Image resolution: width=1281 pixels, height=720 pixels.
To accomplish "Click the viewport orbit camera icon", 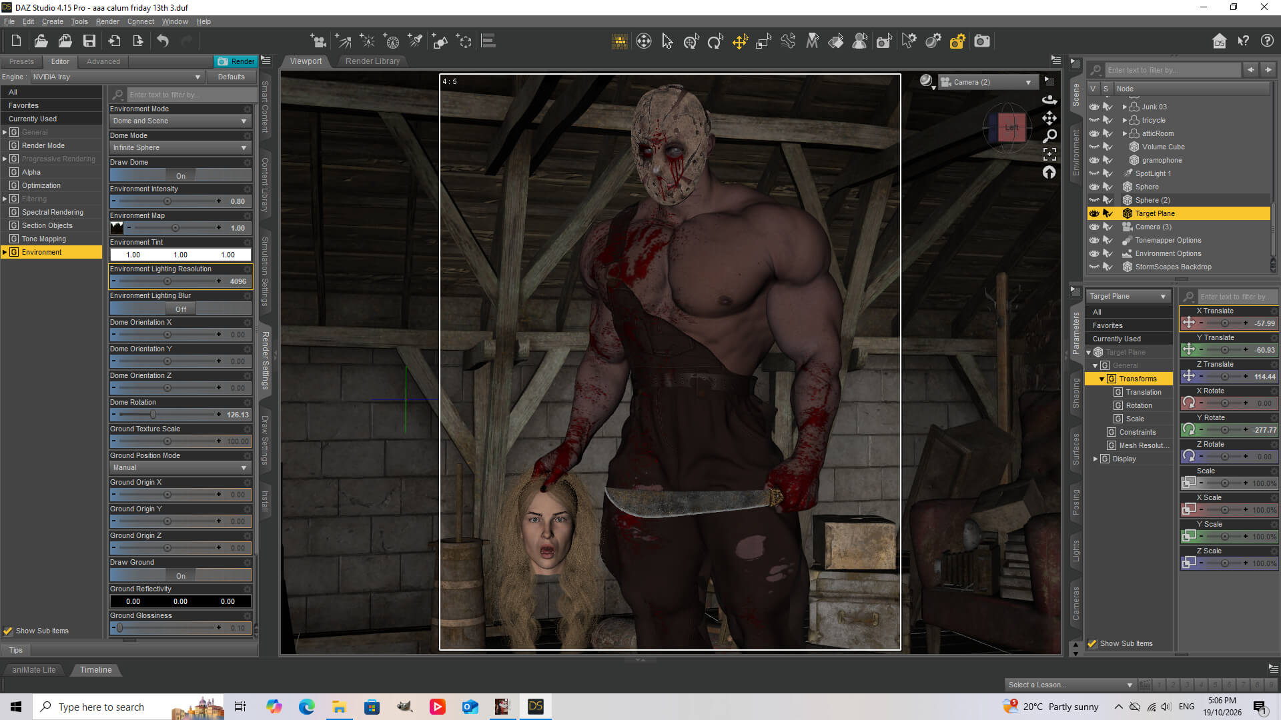I will [x=1049, y=100].
